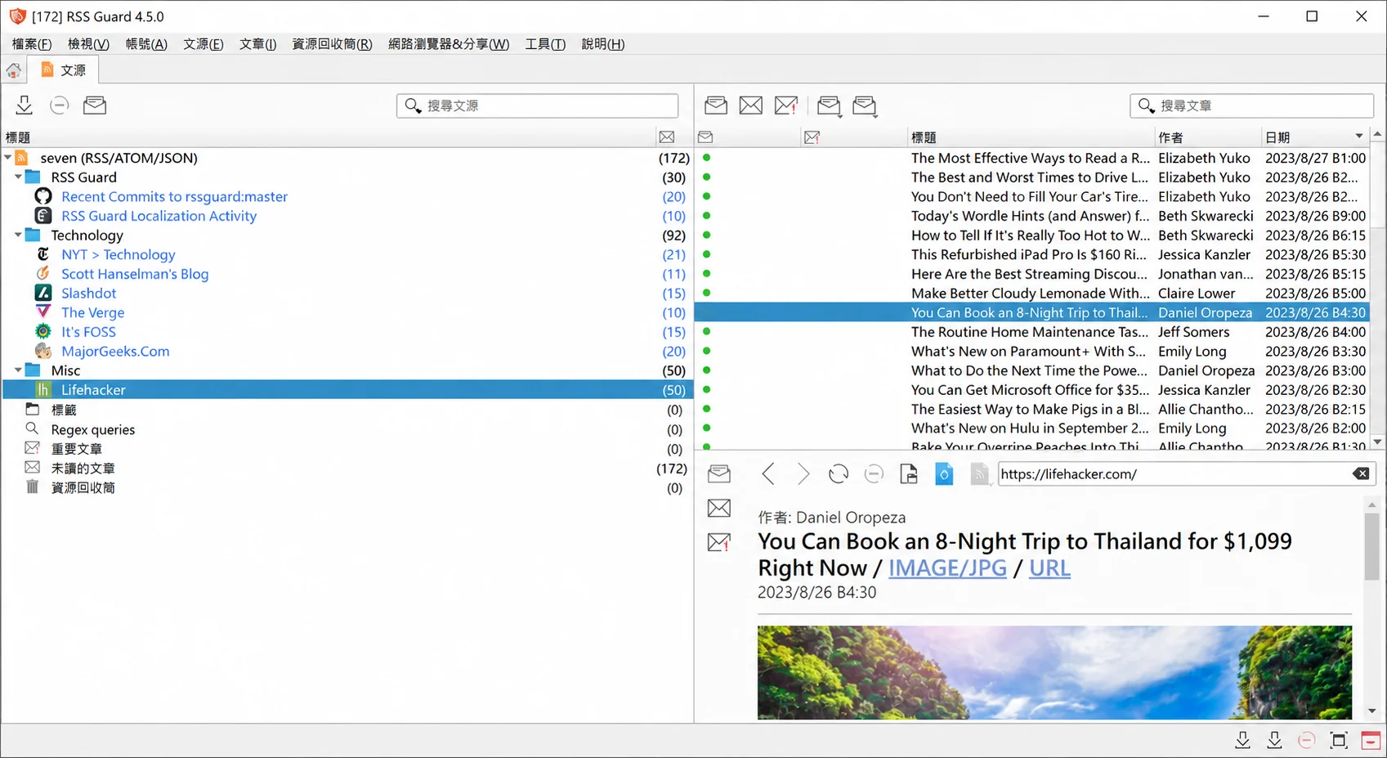
Task: Mark selected articles read in article toolbar
Action: [716, 105]
